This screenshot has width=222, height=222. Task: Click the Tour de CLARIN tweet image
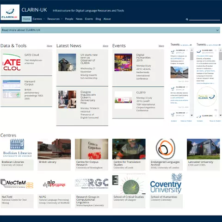click(x=207, y=97)
